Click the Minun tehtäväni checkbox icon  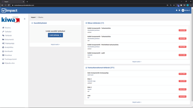[x=86, y=23]
